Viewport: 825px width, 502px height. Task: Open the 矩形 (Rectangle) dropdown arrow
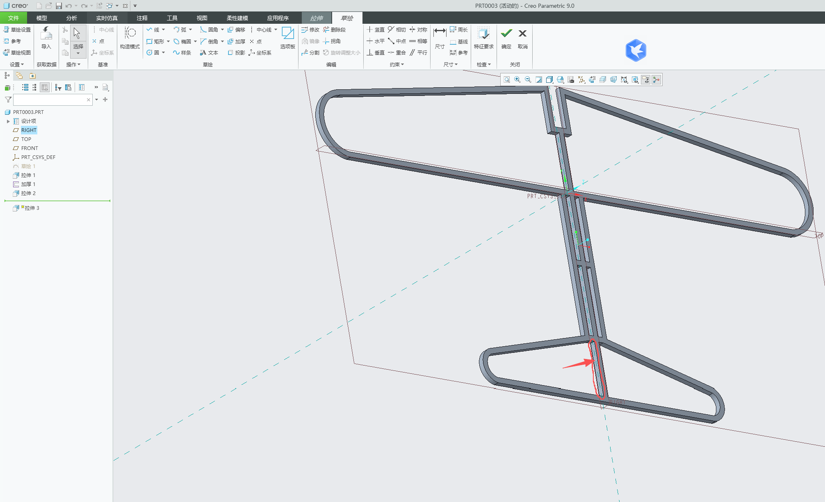168,41
